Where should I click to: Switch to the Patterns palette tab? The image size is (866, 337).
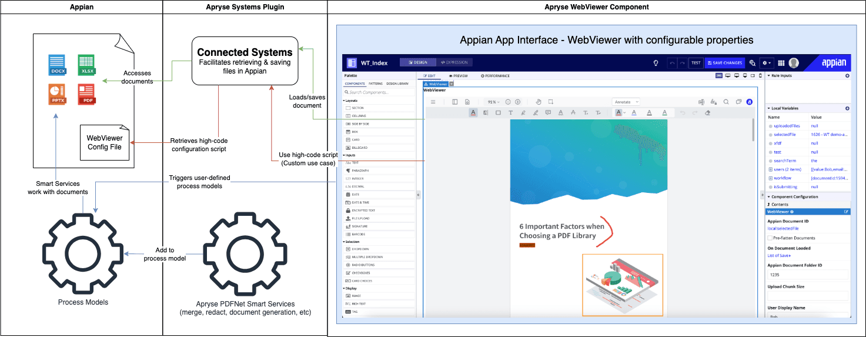[x=376, y=84]
